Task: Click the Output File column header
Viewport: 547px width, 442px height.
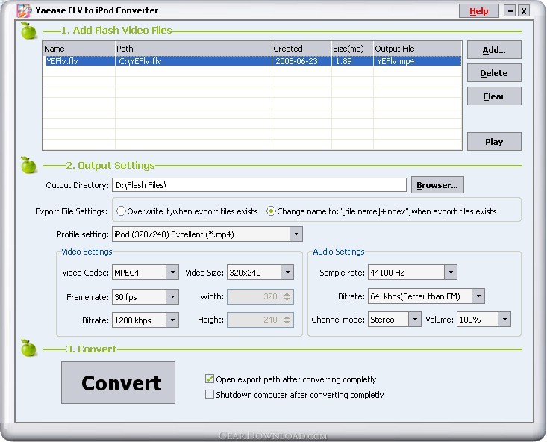Action: tap(417, 49)
